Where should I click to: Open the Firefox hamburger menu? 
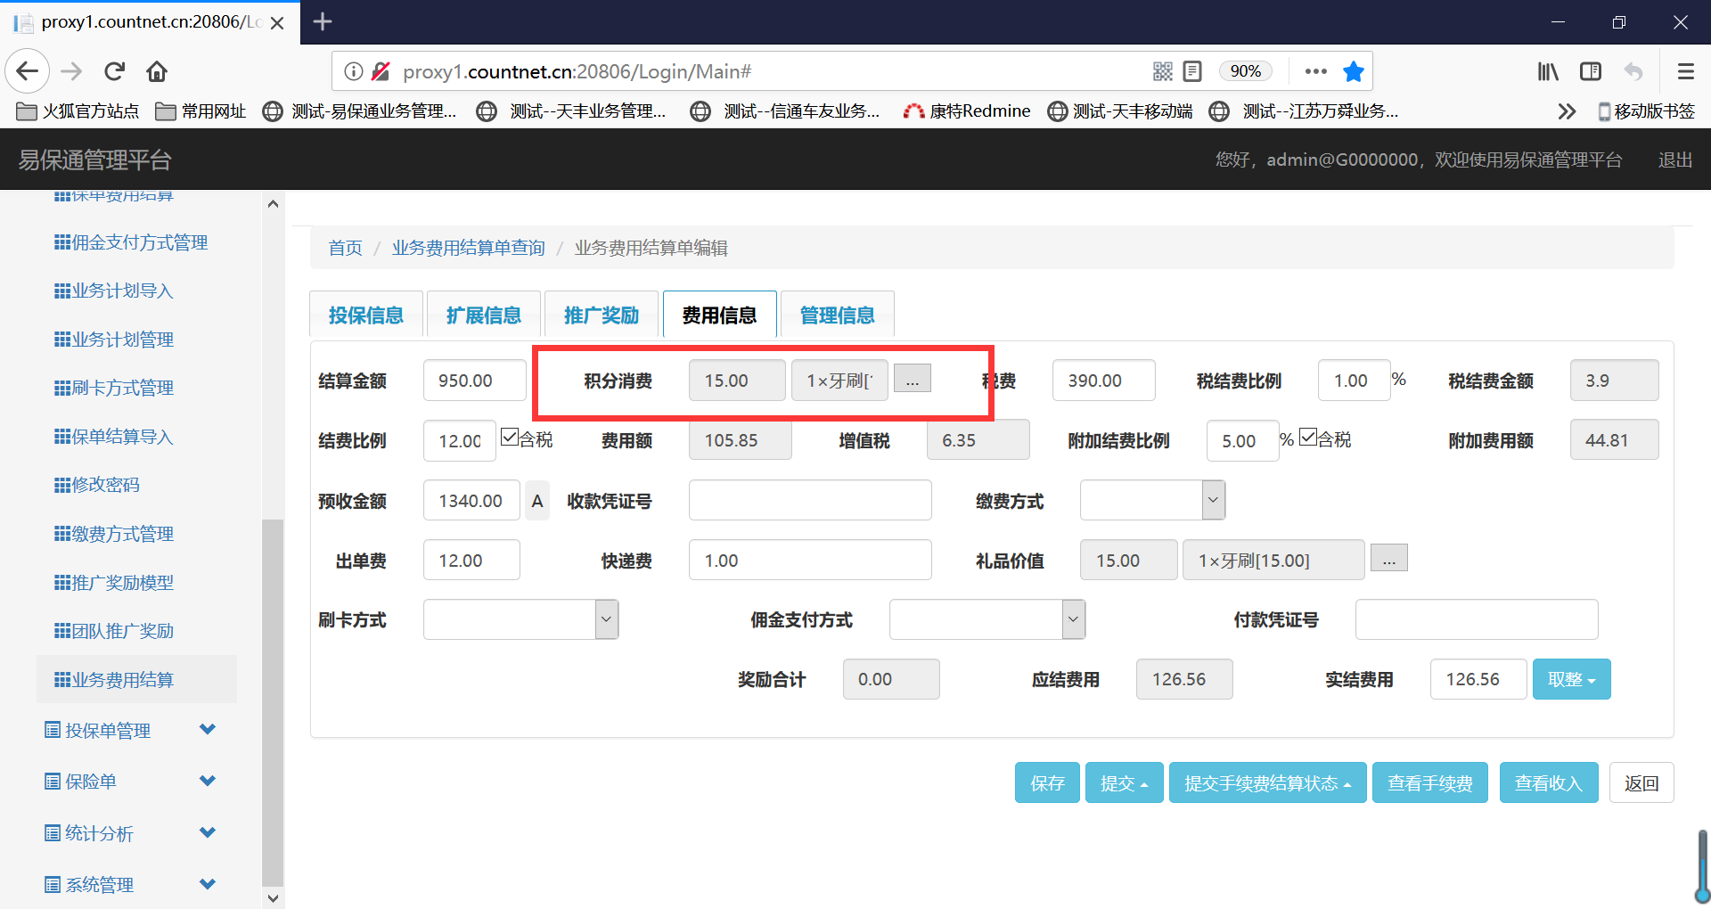[1685, 71]
